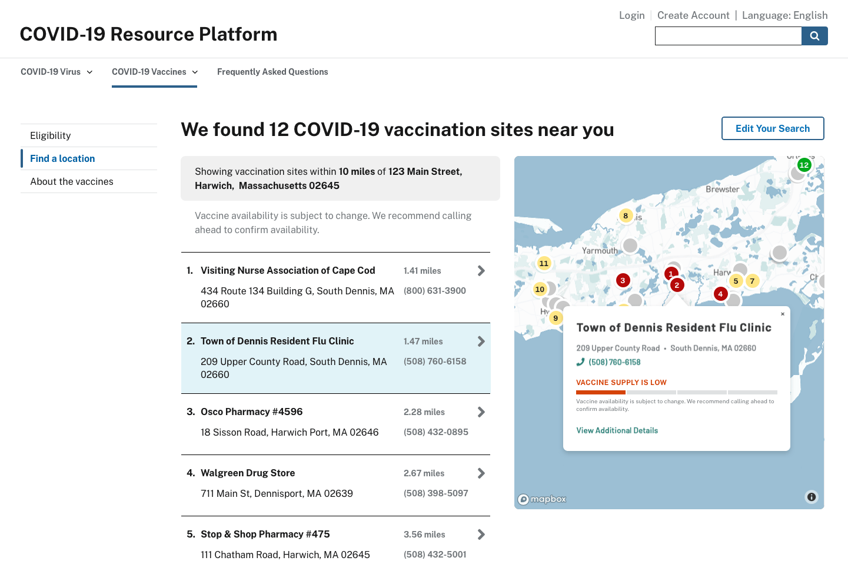This screenshot has height=564, width=848.
Task: Click the 1.41 miles distance
Action: (x=422, y=271)
